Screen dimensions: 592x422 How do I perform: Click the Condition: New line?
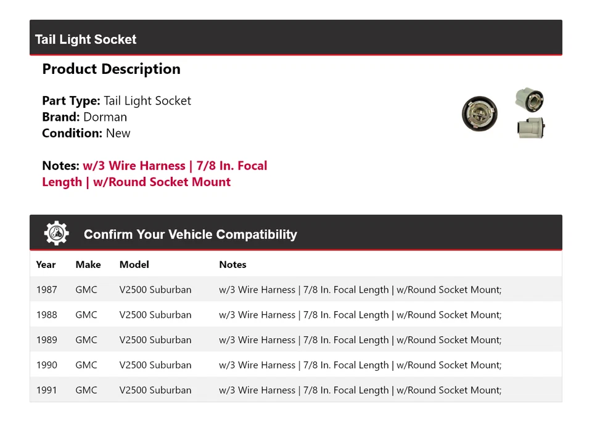(86, 133)
